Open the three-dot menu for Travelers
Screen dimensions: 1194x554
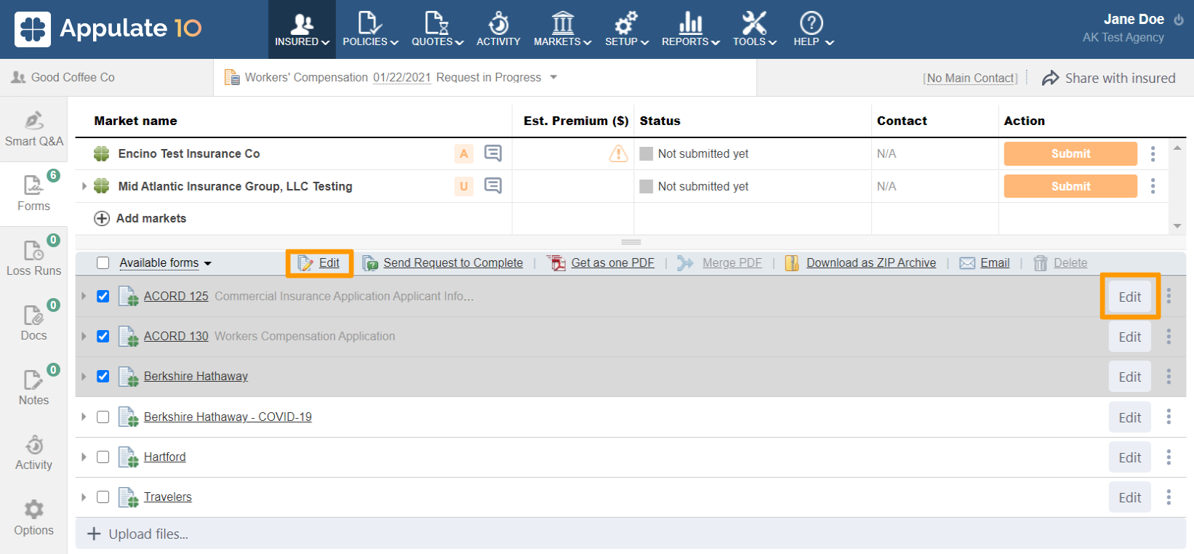pos(1169,497)
